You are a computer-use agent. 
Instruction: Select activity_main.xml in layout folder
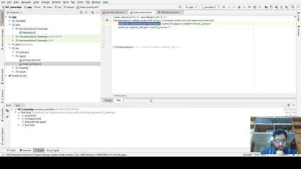coord(32,60)
